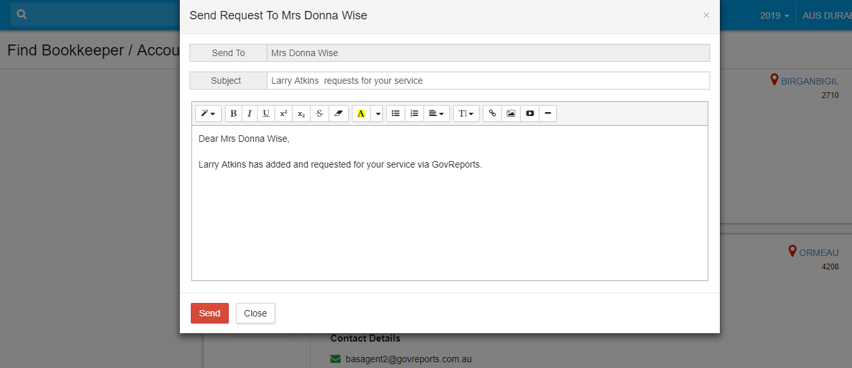This screenshot has height=368, width=852.
Task: Click the ORMEAU location link
Action: tap(819, 253)
